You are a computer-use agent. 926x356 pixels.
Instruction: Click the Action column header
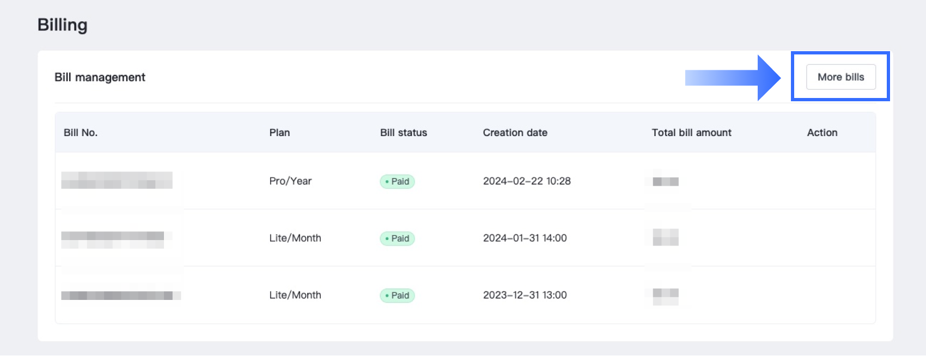(822, 133)
